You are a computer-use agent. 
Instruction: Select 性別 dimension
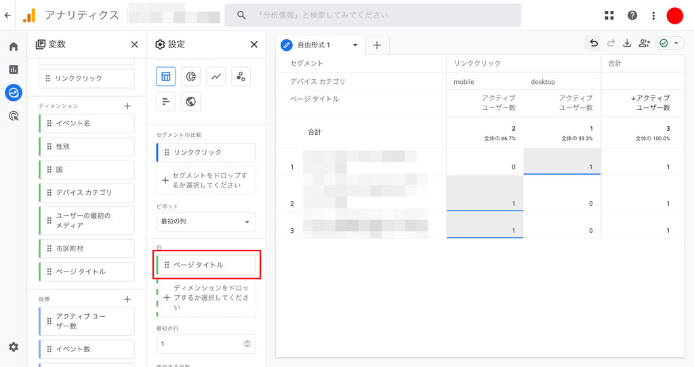point(87,146)
